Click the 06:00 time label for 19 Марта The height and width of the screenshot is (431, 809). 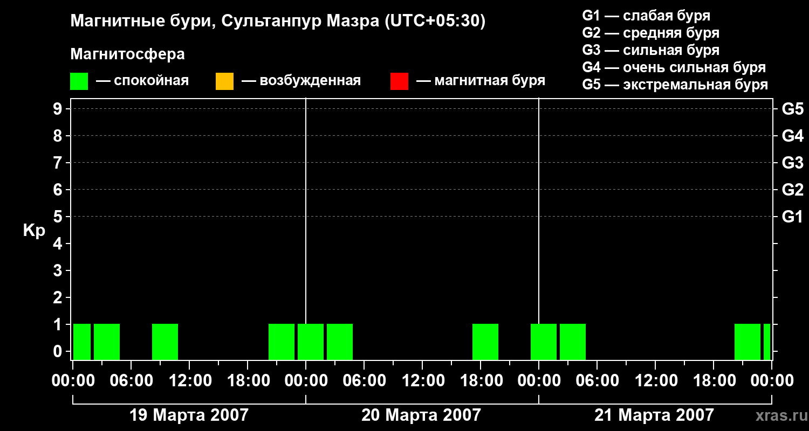click(131, 381)
